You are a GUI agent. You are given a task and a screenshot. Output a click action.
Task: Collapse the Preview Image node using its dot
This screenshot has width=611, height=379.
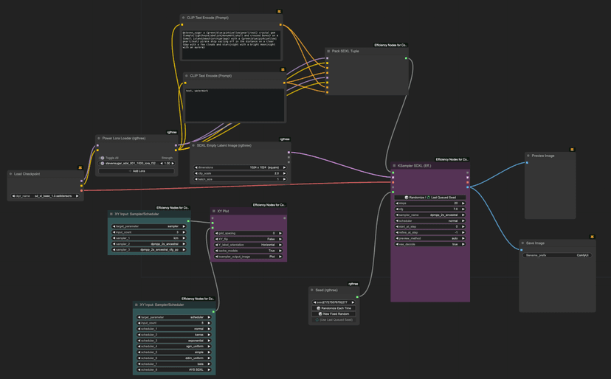(528, 156)
